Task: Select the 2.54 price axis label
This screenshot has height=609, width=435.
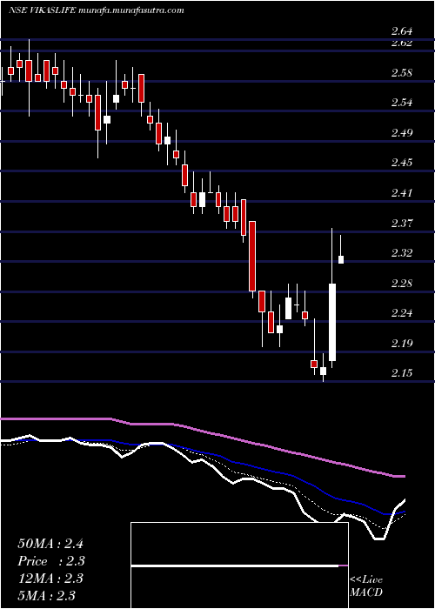Action: 402,103
